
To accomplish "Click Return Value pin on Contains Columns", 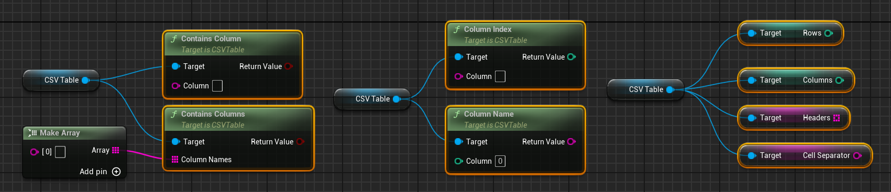I will tap(300, 142).
